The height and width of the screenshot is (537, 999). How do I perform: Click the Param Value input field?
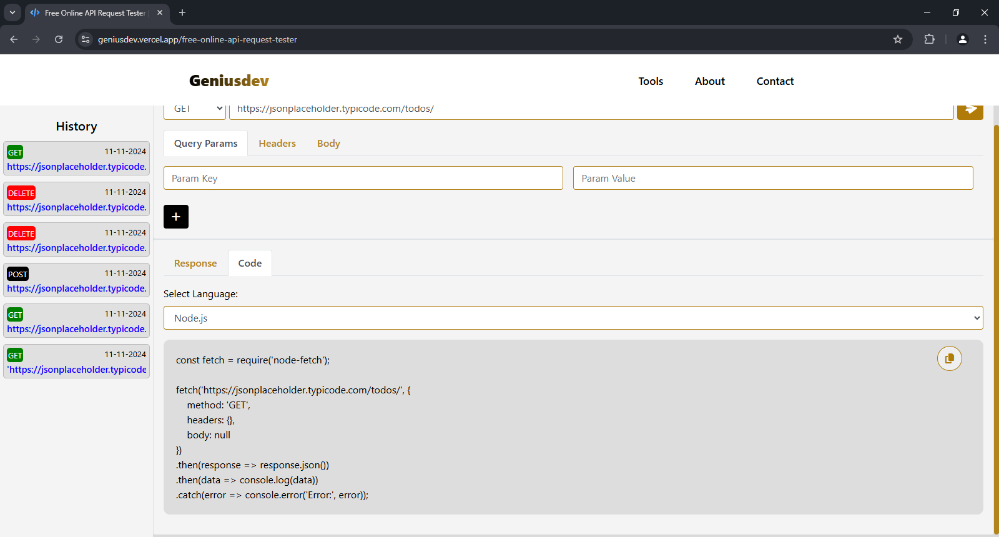pos(773,178)
